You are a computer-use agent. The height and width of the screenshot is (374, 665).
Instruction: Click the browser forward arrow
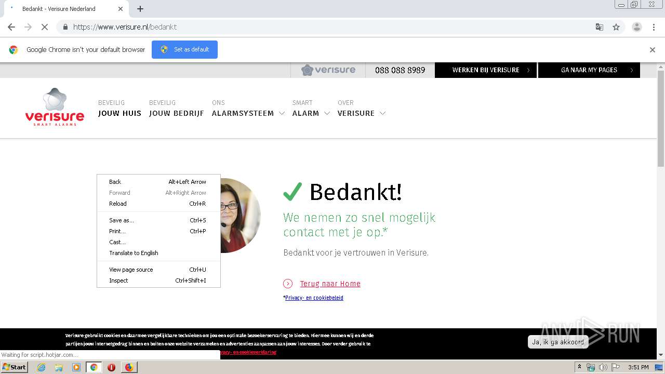pos(28,27)
